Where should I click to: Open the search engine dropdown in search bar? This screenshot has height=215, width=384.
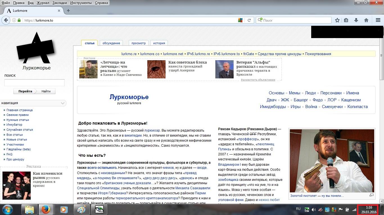coord(260,20)
